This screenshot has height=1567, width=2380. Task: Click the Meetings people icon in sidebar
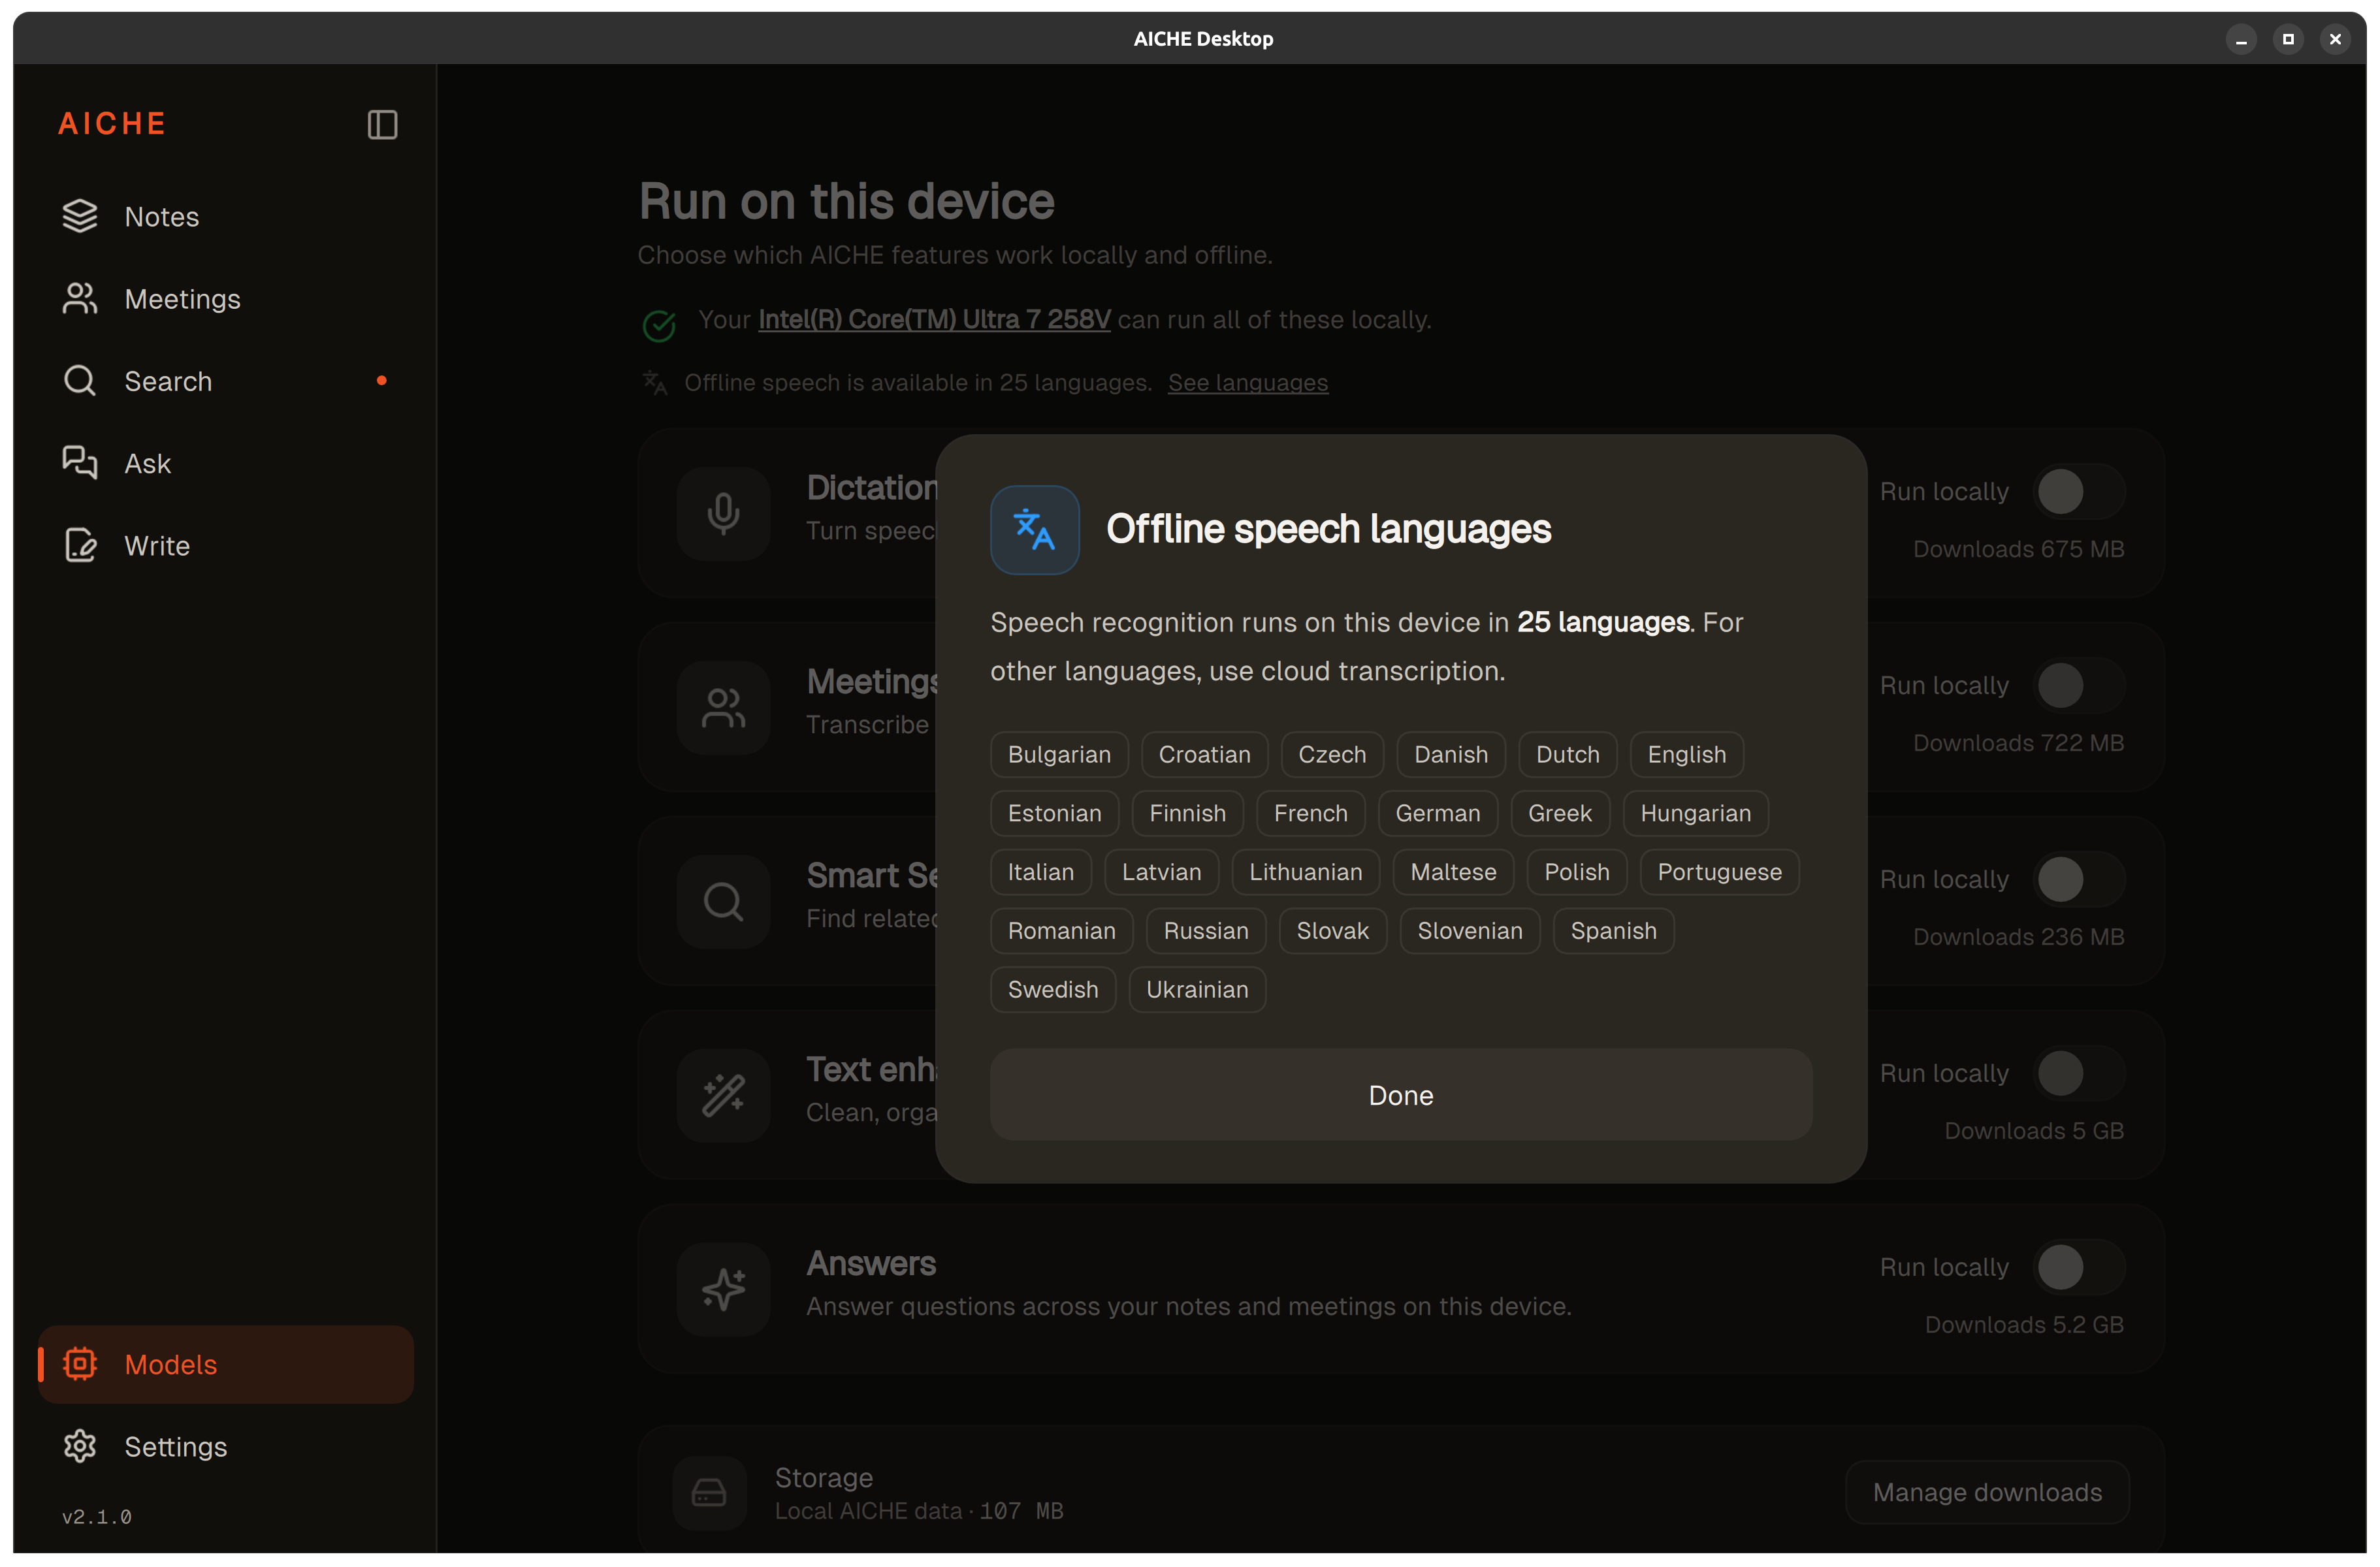(x=80, y=299)
